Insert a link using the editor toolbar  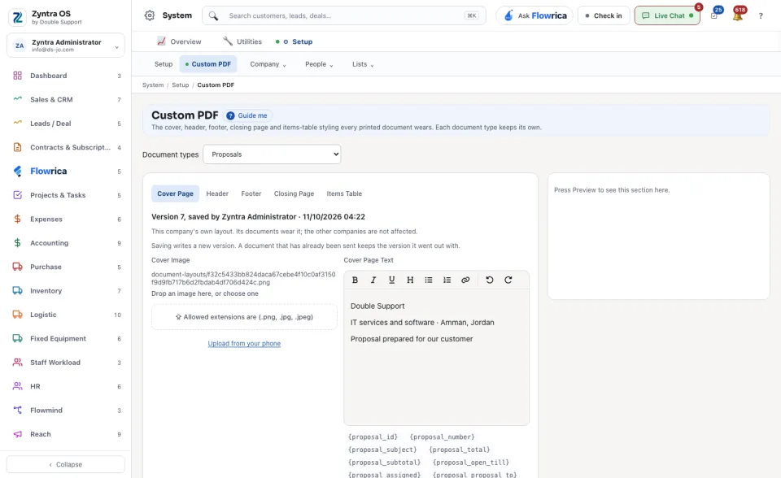[x=465, y=280]
